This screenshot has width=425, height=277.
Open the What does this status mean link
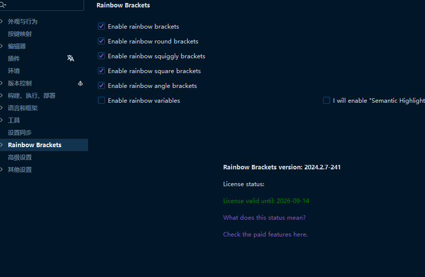point(264,218)
